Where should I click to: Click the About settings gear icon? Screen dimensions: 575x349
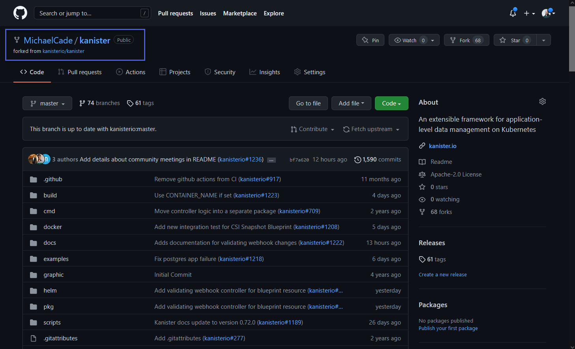tap(542, 101)
